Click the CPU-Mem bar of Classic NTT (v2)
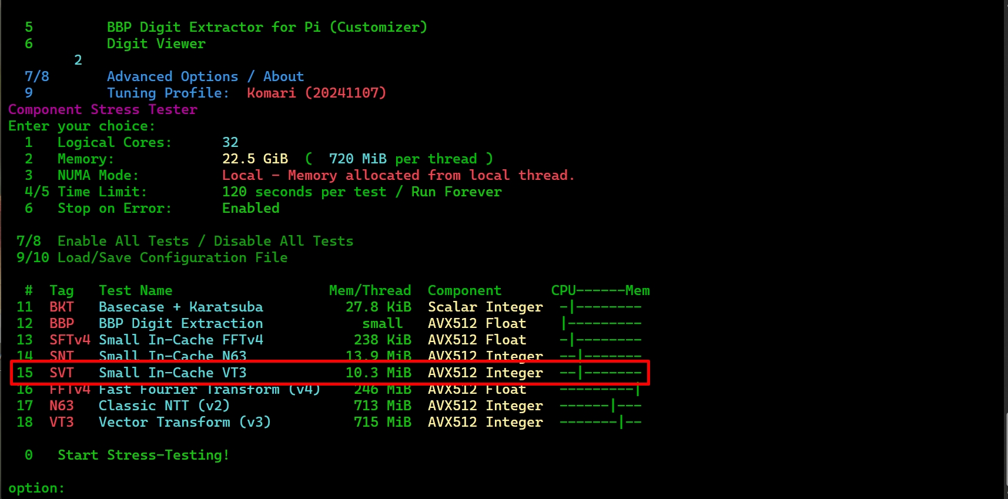Viewport: 1008px width, 499px height. pyautogui.click(x=600, y=406)
